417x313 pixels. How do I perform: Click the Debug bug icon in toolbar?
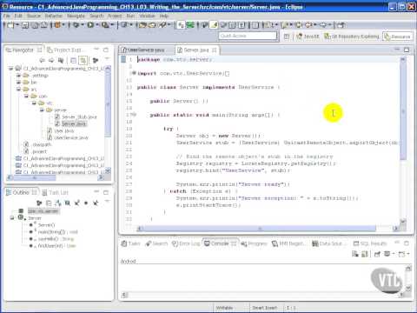click(x=76, y=25)
